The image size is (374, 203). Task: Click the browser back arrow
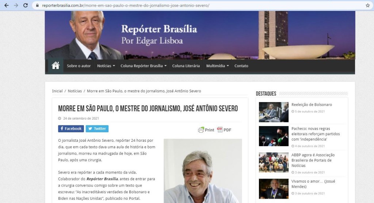6,5
